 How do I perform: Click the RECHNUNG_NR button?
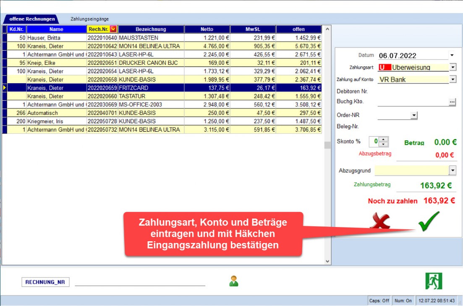[45, 282]
